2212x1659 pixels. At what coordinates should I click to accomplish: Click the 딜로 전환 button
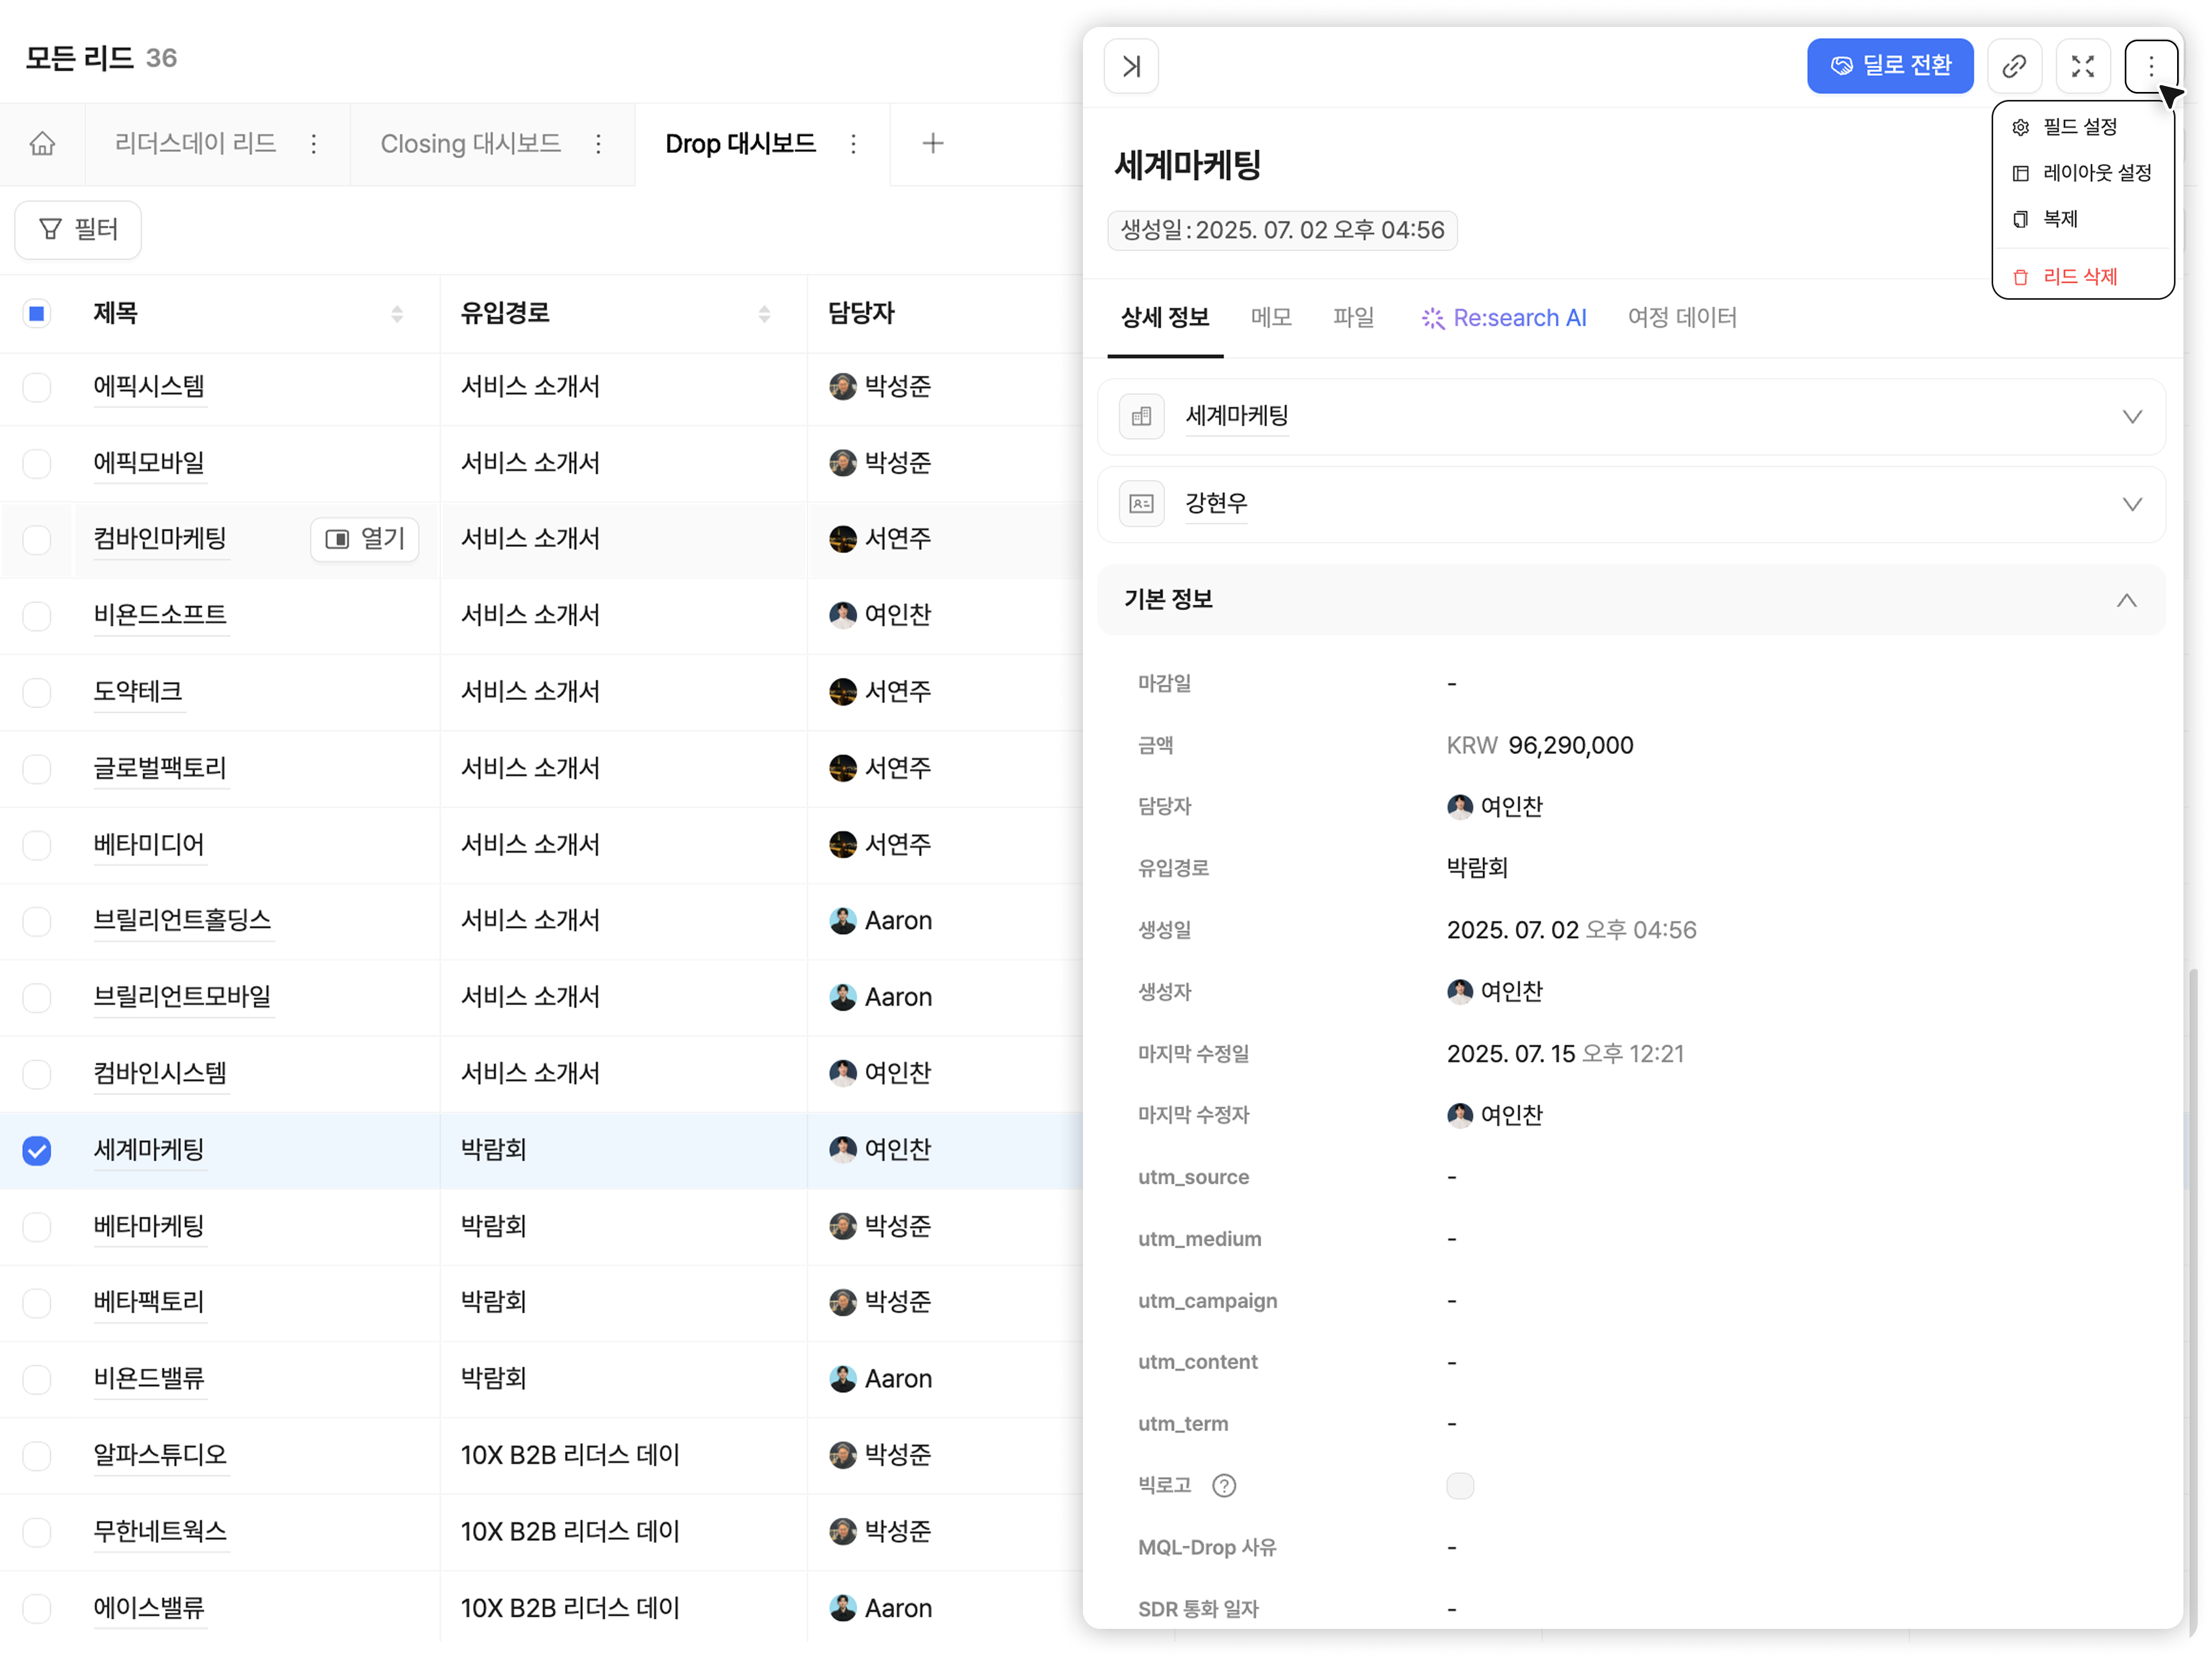point(1889,66)
